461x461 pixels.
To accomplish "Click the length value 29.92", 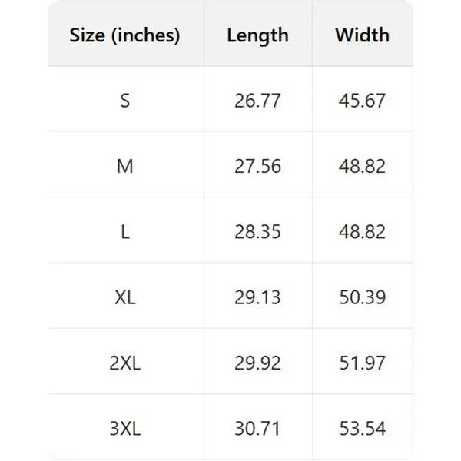I will point(257,362).
